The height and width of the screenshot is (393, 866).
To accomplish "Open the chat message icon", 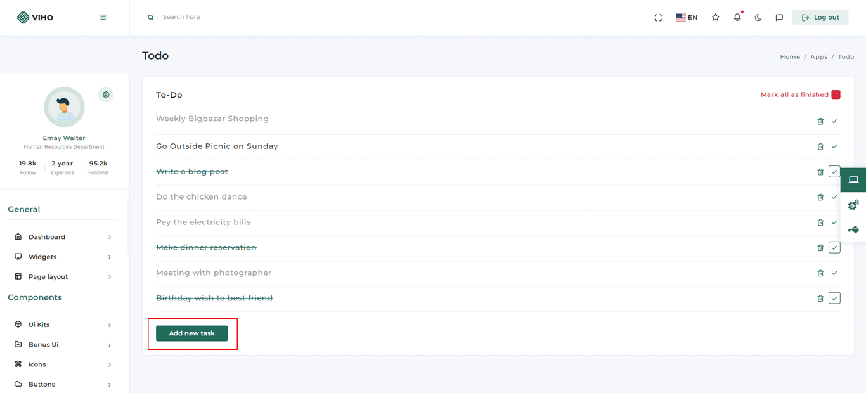I will tap(779, 18).
